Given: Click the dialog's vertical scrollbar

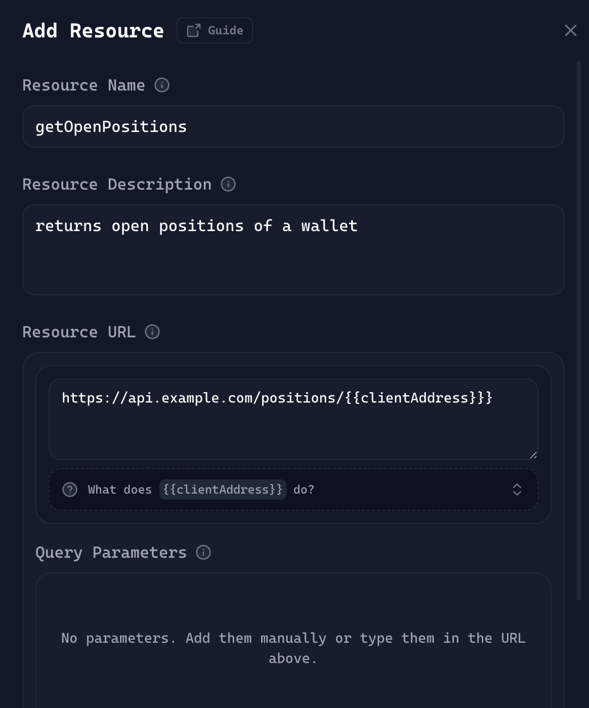Looking at the screenshot, I should click(579, 329).
